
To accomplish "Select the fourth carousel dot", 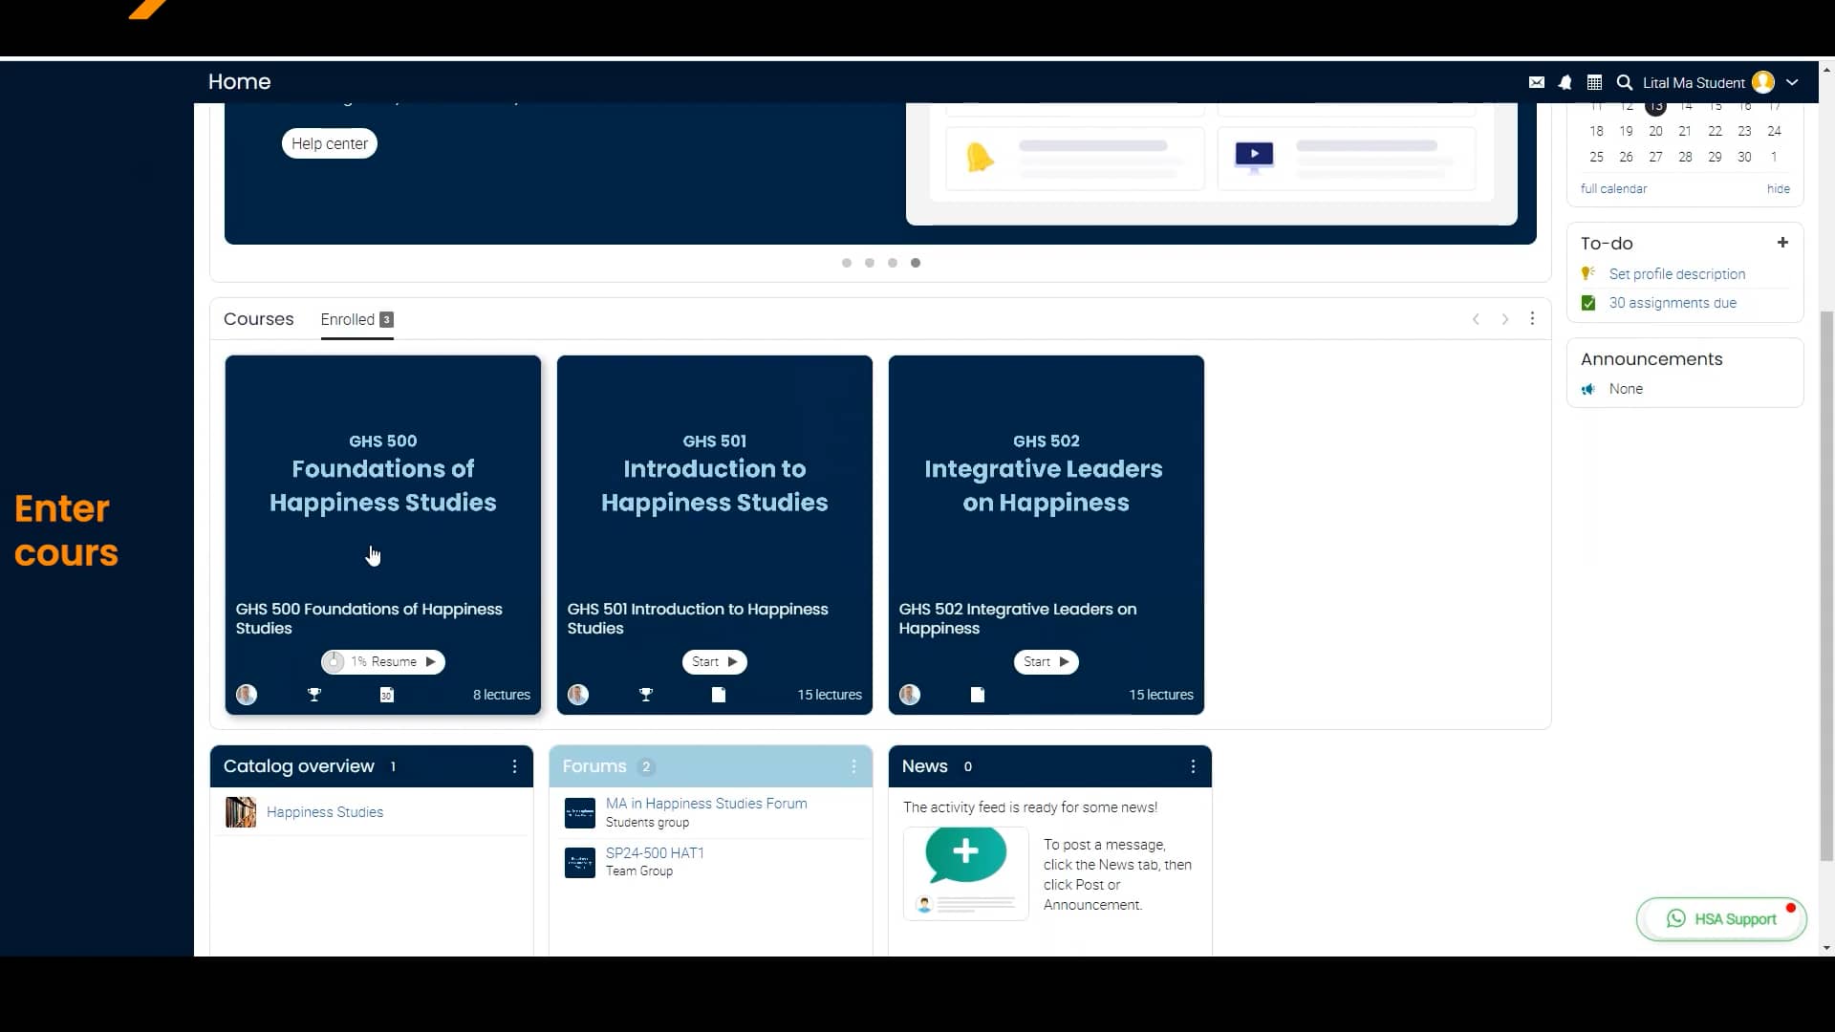I will pos(916,263).
